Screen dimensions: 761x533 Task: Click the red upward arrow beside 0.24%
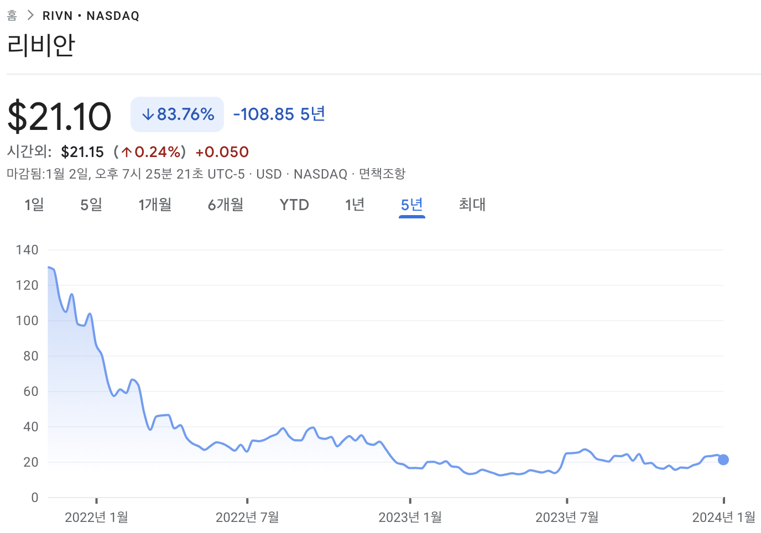(127, 151)
